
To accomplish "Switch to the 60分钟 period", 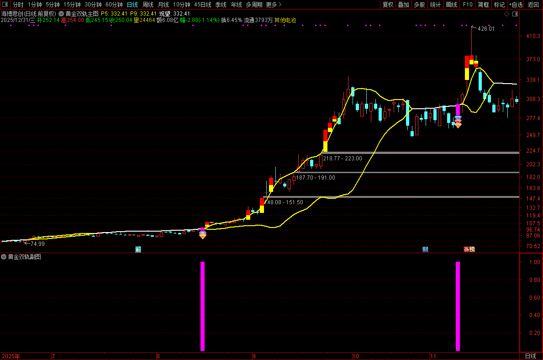I will [x=114, y=5].
